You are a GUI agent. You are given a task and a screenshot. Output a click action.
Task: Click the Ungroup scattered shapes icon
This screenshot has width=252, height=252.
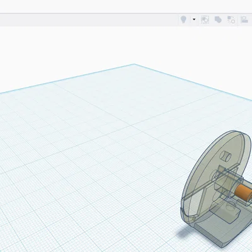pos(231,20)
